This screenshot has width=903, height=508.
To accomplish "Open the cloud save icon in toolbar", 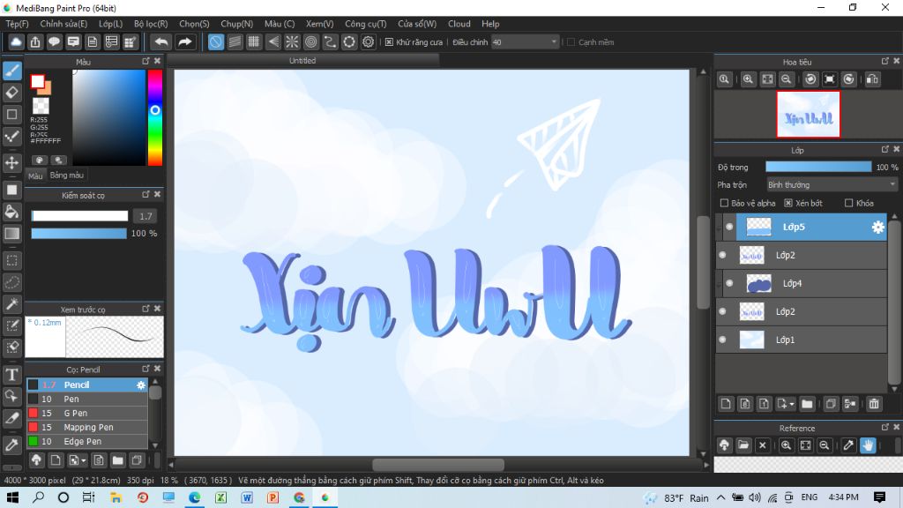I will tap(16, 42).
